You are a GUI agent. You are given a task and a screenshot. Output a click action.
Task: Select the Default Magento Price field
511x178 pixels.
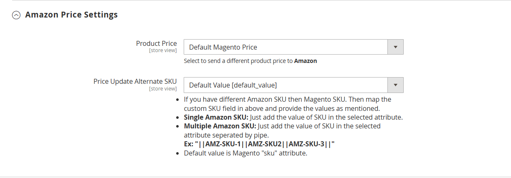[x=286, y=47]
